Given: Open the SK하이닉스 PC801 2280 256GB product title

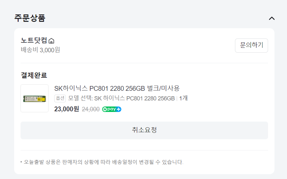Looking at the screenshot, I should click(x=117, y=89).
